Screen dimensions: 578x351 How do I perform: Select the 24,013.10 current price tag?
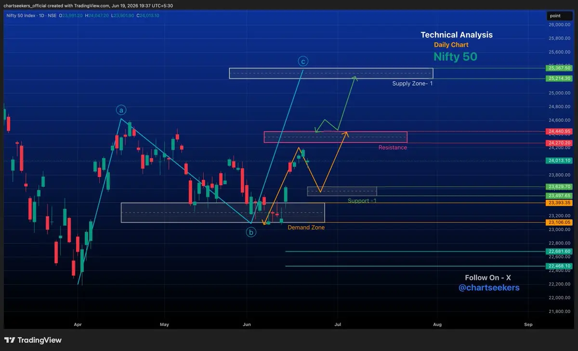point(559,161)
